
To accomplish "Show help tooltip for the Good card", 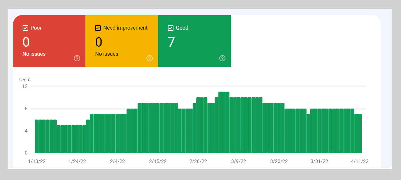I will (222, 58).
